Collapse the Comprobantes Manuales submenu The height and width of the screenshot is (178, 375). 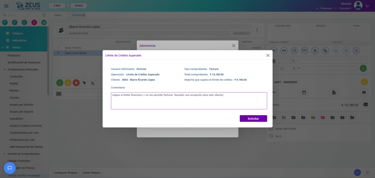[x=4, y=69]
